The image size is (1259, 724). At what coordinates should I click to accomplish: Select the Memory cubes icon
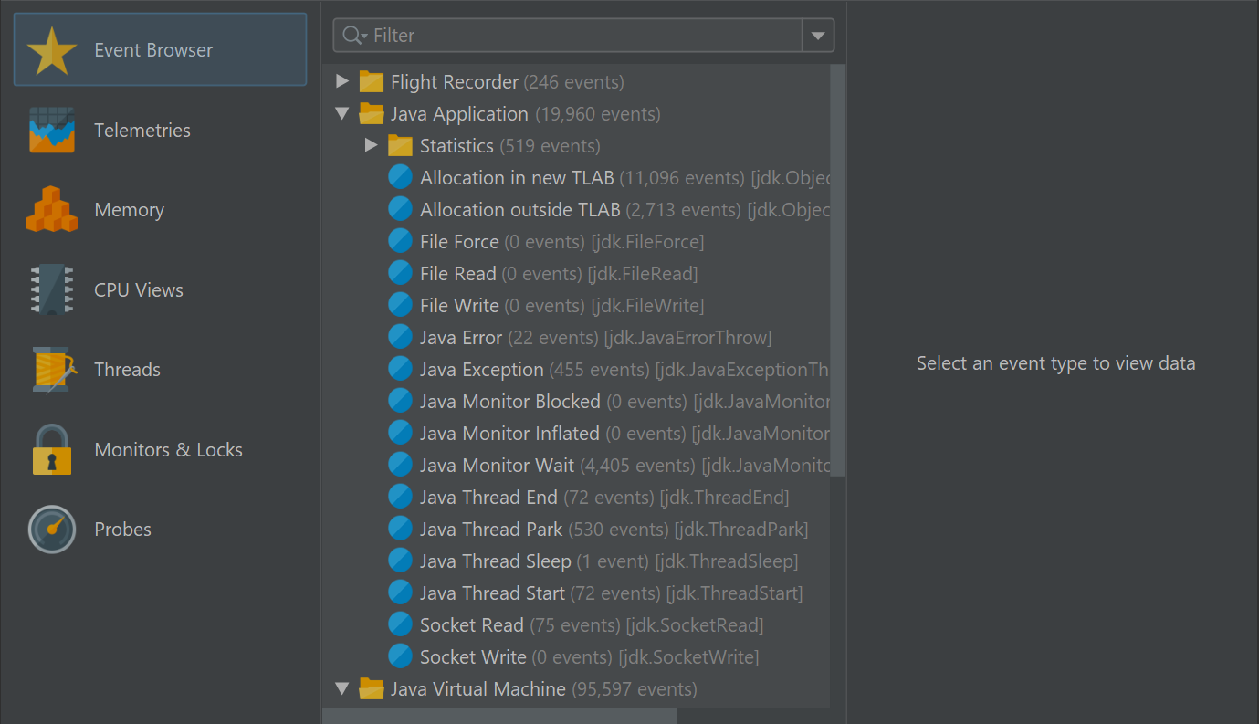coord(52,210)
